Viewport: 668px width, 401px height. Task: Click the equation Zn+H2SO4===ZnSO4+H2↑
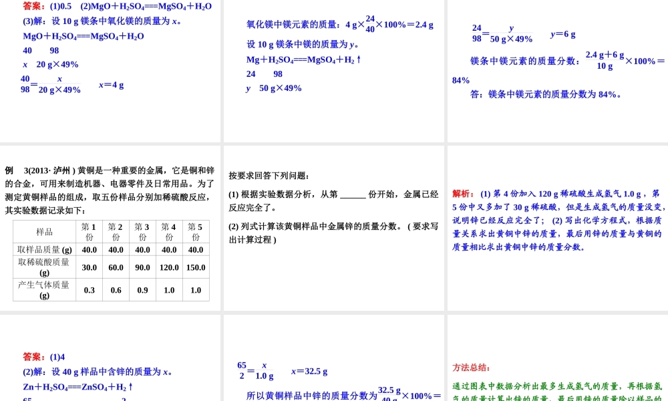[78, 387]
